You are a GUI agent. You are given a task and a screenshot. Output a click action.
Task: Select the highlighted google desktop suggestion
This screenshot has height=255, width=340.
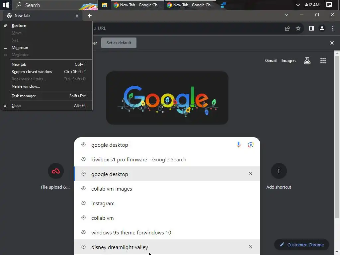point(167,174)
